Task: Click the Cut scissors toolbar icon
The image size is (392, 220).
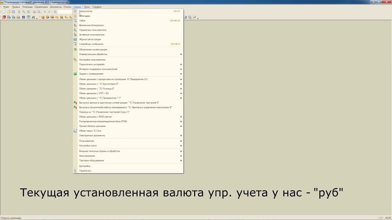Action: pyautogui.click(x=19, y=12)
